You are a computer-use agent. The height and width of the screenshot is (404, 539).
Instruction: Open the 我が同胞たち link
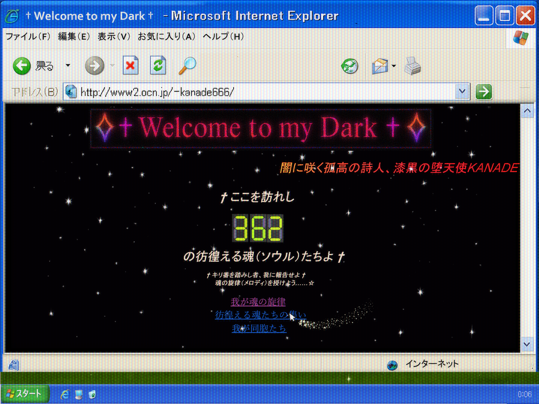259,328
